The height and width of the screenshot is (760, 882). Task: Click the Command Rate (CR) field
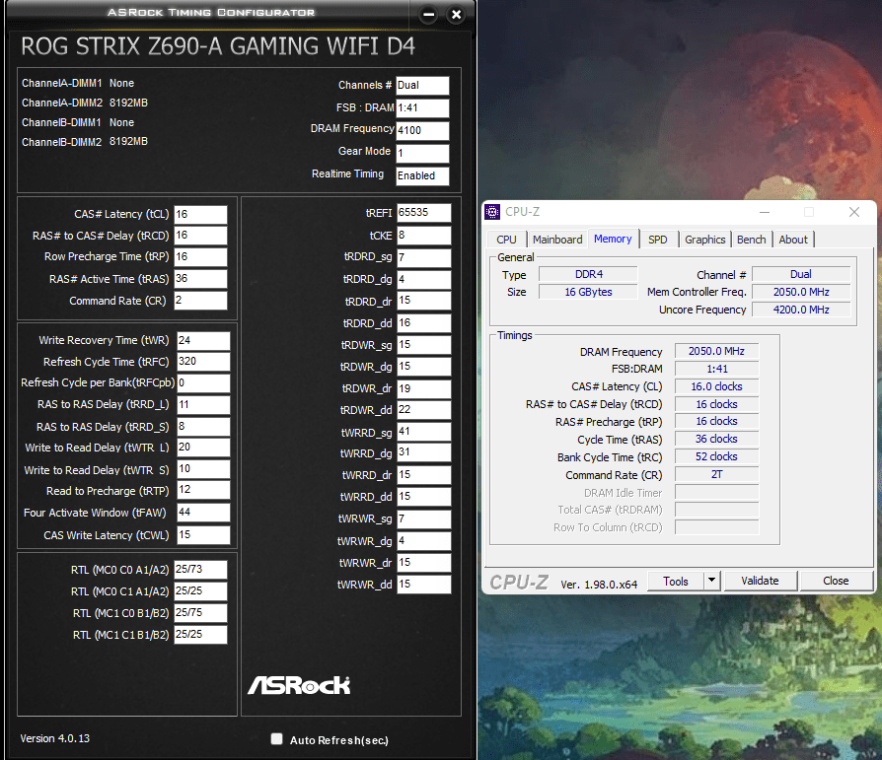click(200, 301)
